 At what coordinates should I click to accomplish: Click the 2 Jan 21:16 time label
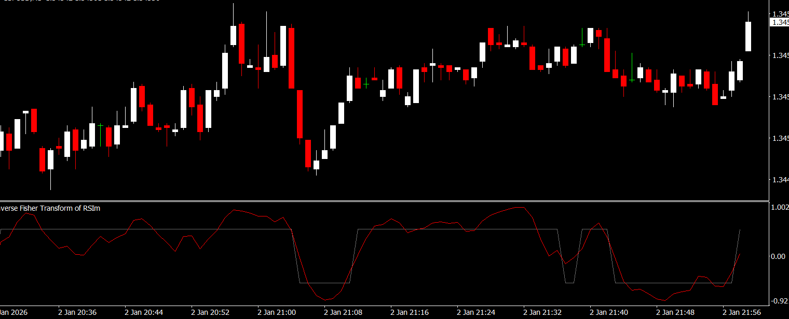point(410,313)
